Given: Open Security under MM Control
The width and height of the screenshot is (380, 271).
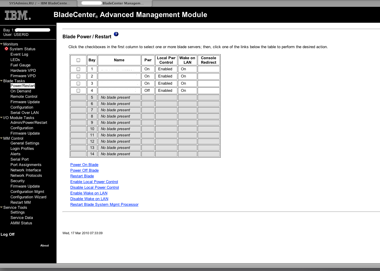Looking at the screenshot, I should (18, 181).
